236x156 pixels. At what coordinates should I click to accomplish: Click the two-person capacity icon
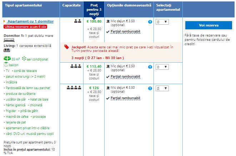78,21
